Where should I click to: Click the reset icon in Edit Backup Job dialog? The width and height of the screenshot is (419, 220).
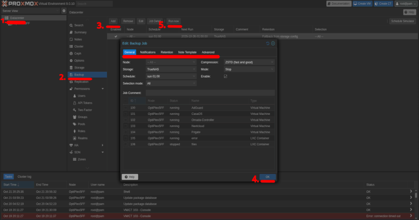268,43
